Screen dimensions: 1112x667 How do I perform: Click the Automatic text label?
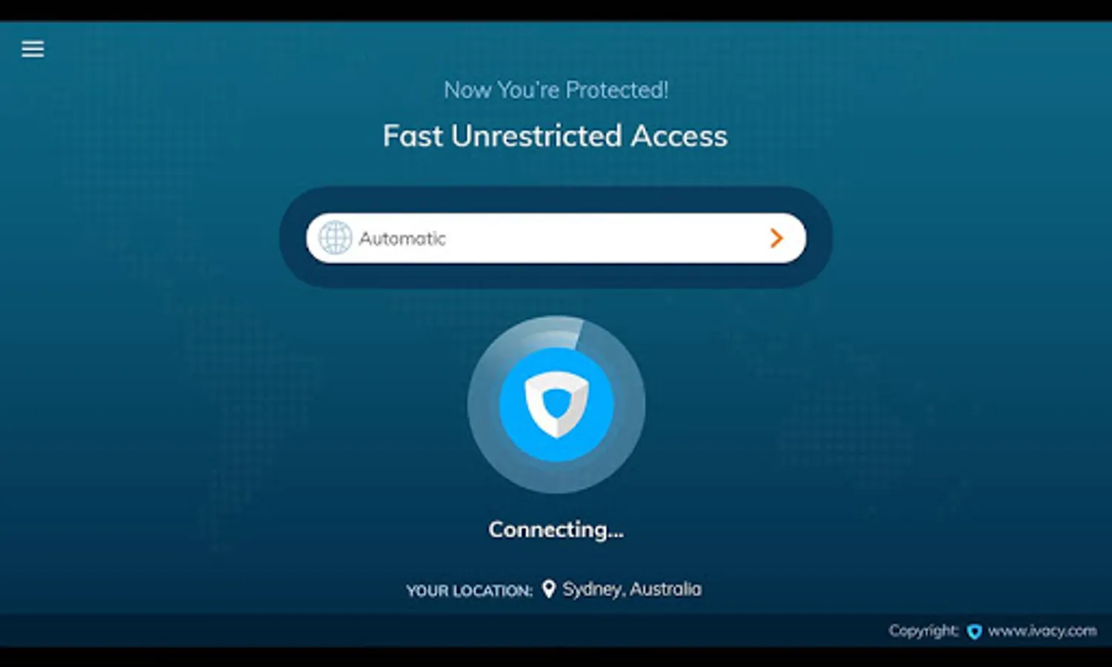click(402, 239)
